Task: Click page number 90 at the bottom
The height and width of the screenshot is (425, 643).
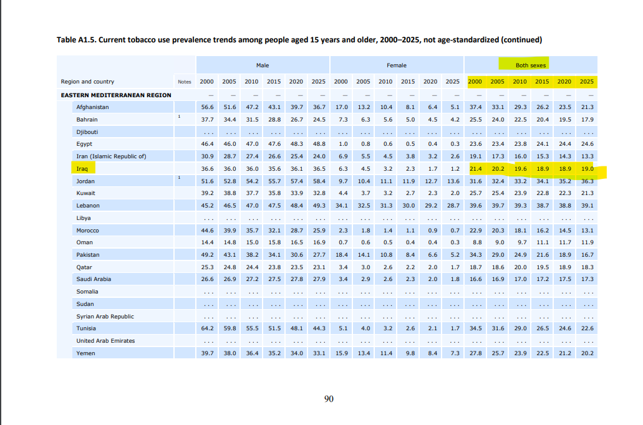Action: (x=329, y=399)
